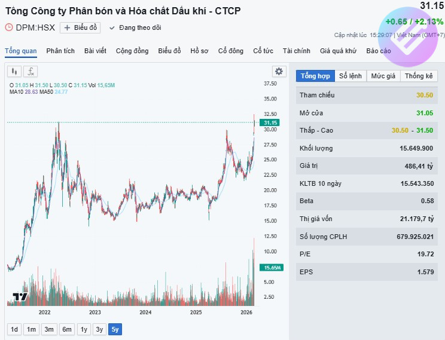445x340 pixels.
Task: Go to the Cổ tức tab
Action: 263,51
